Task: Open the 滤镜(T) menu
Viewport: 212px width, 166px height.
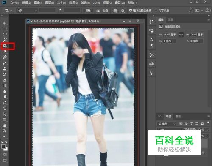Action: click(86, 3)
